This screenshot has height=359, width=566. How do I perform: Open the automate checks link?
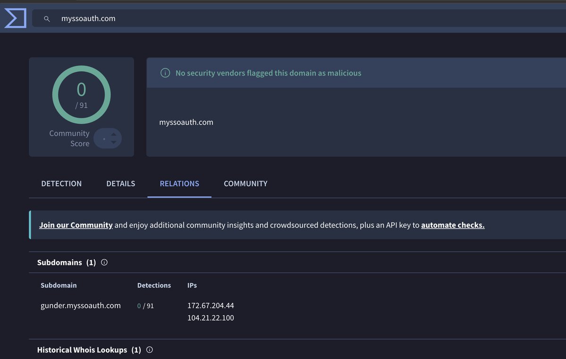[x=453, y=225]
